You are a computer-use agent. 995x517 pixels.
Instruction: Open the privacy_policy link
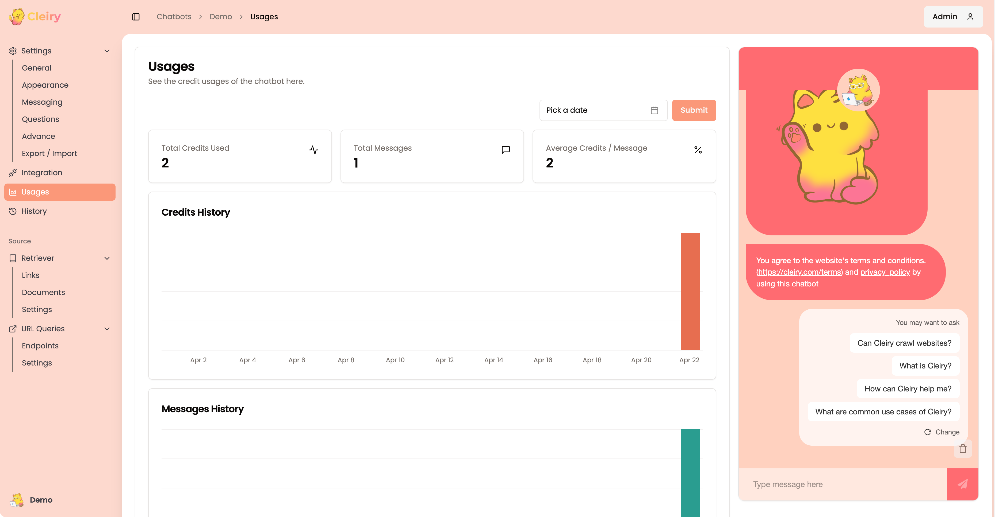coord(885,272)
